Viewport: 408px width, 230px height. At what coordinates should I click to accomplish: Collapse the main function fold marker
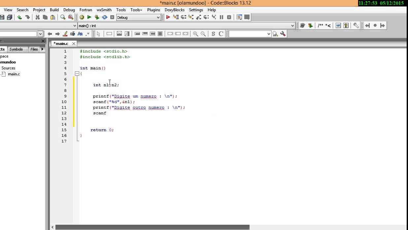tap(77, 74)
